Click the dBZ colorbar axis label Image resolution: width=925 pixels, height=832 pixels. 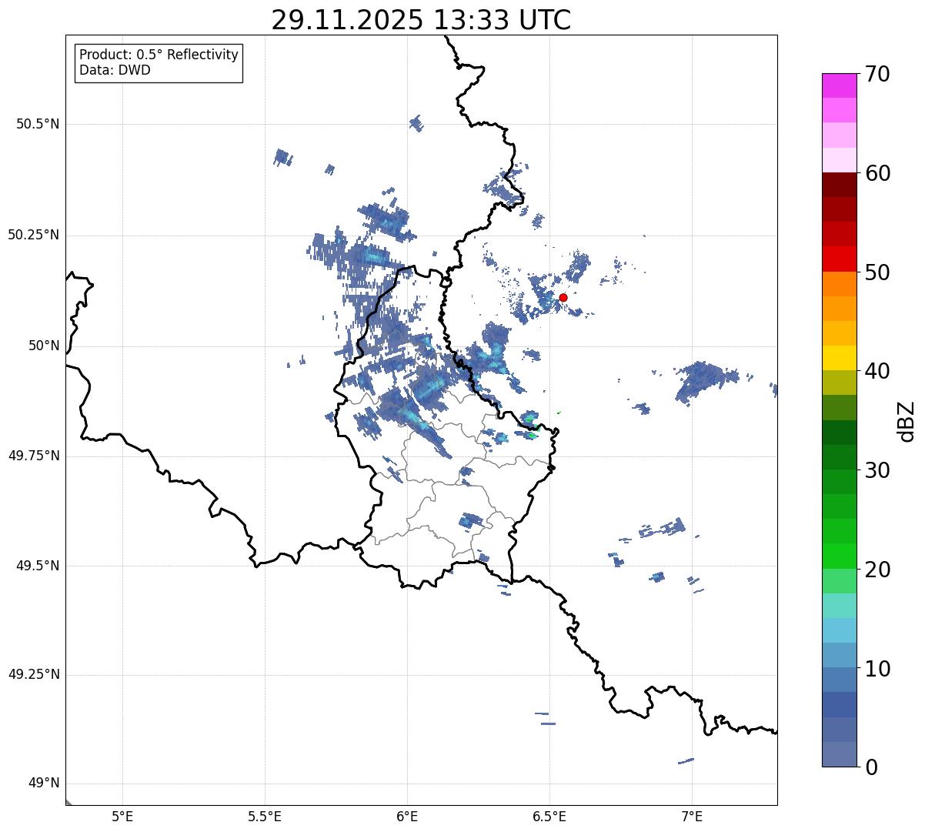(907, 420)
